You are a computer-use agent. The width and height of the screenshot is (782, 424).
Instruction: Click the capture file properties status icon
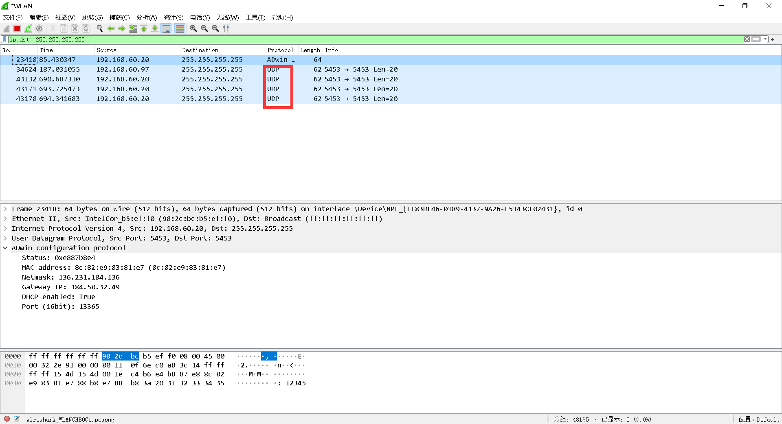[17, 419]
